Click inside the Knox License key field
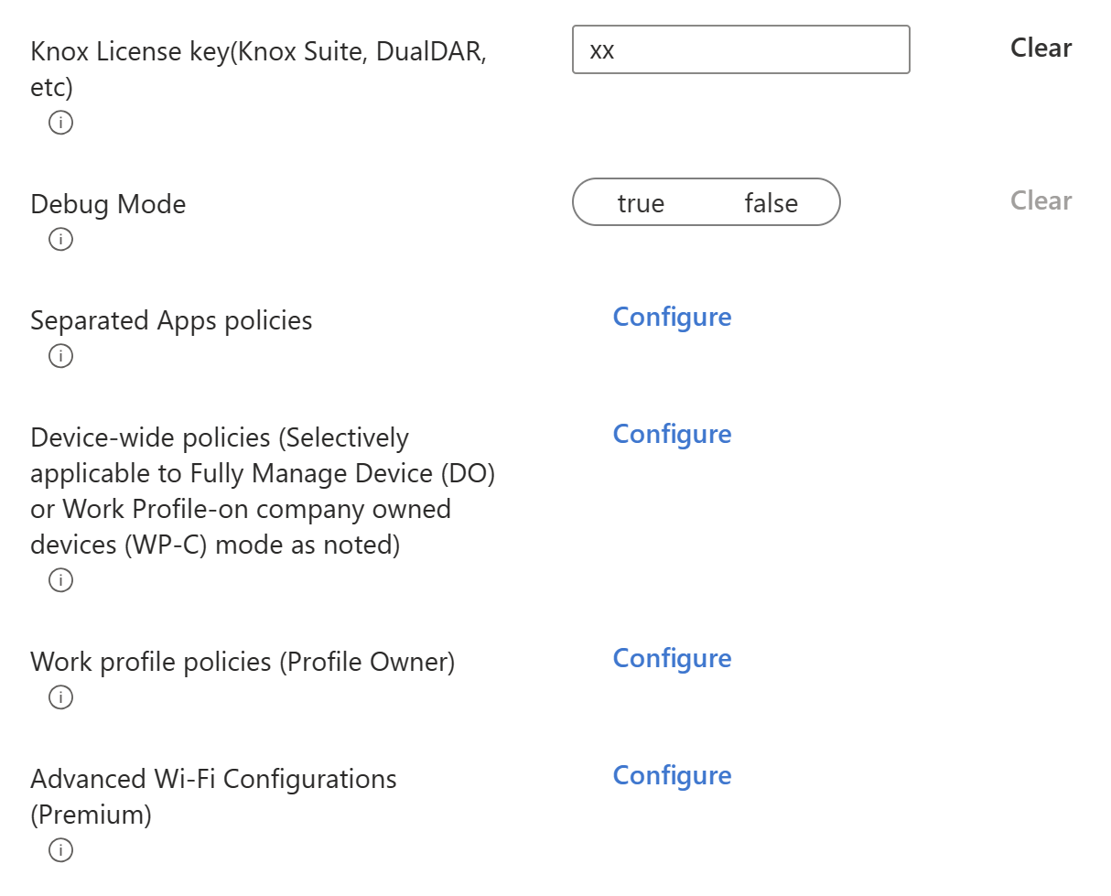 tap(741, 49)
